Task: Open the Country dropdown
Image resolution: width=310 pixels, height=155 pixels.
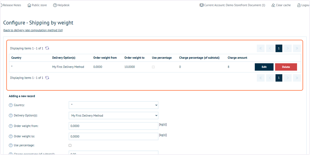Action: click(113, 105)
